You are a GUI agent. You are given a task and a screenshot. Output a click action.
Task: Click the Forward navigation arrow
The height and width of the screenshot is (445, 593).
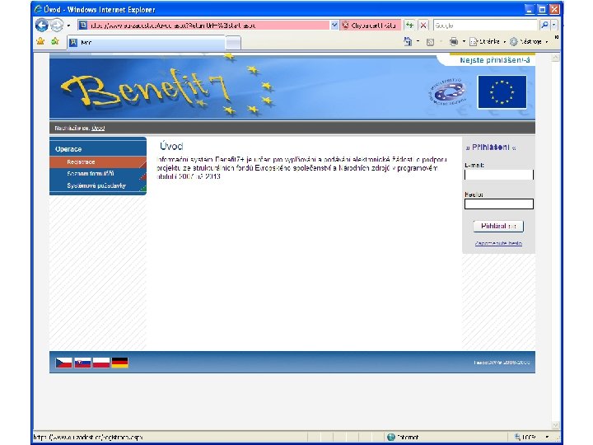(x=57, y=26)
